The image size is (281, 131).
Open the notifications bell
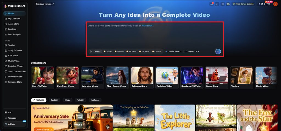212,4
